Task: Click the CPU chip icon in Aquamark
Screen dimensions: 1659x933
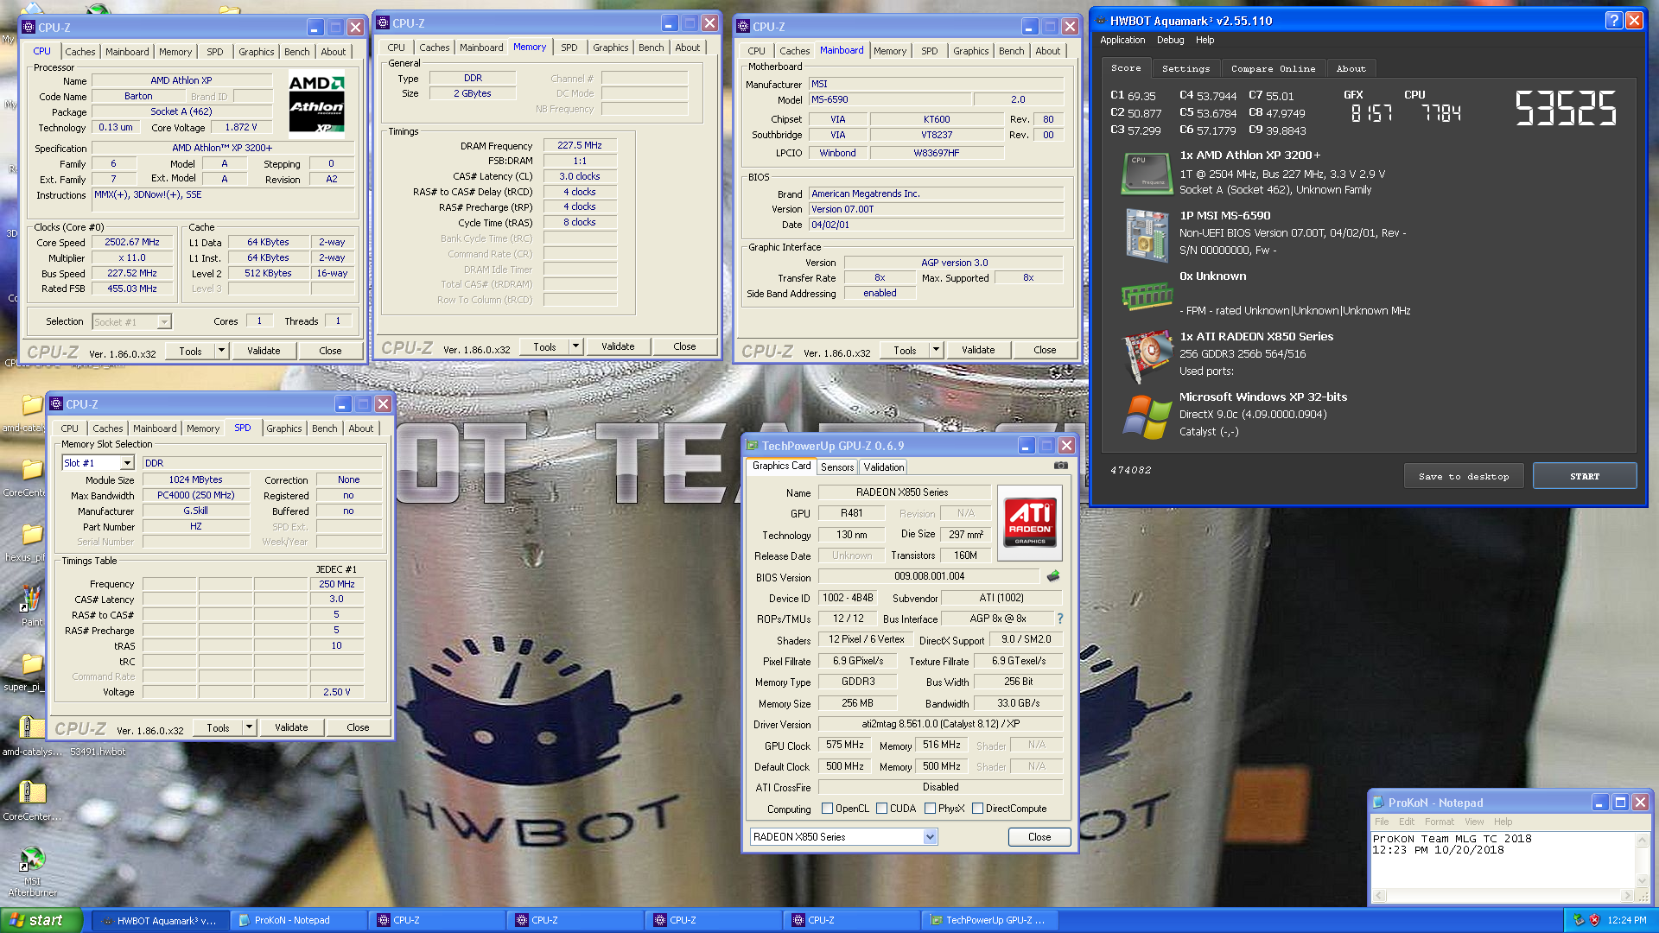Action: pyautogui.click(x=1147, y=173)
